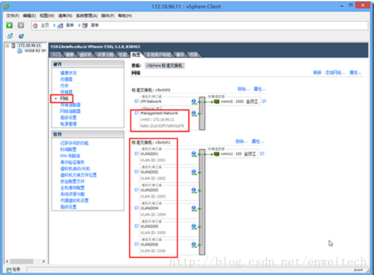This screenshot has width=374, height=275.
Task: Click VLAN2005 port globe icon
Action: (x=194, y=226)
